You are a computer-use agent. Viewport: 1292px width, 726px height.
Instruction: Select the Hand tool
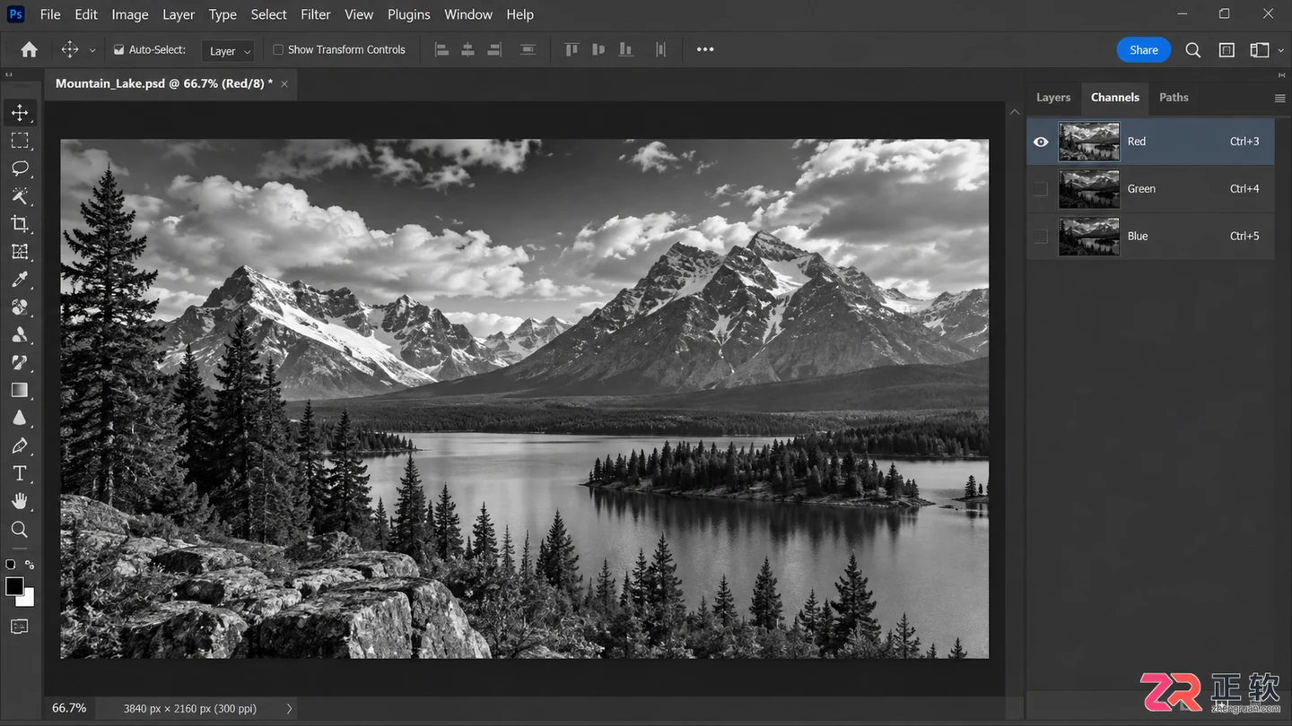pyautogui.click(x=20, y=501)
